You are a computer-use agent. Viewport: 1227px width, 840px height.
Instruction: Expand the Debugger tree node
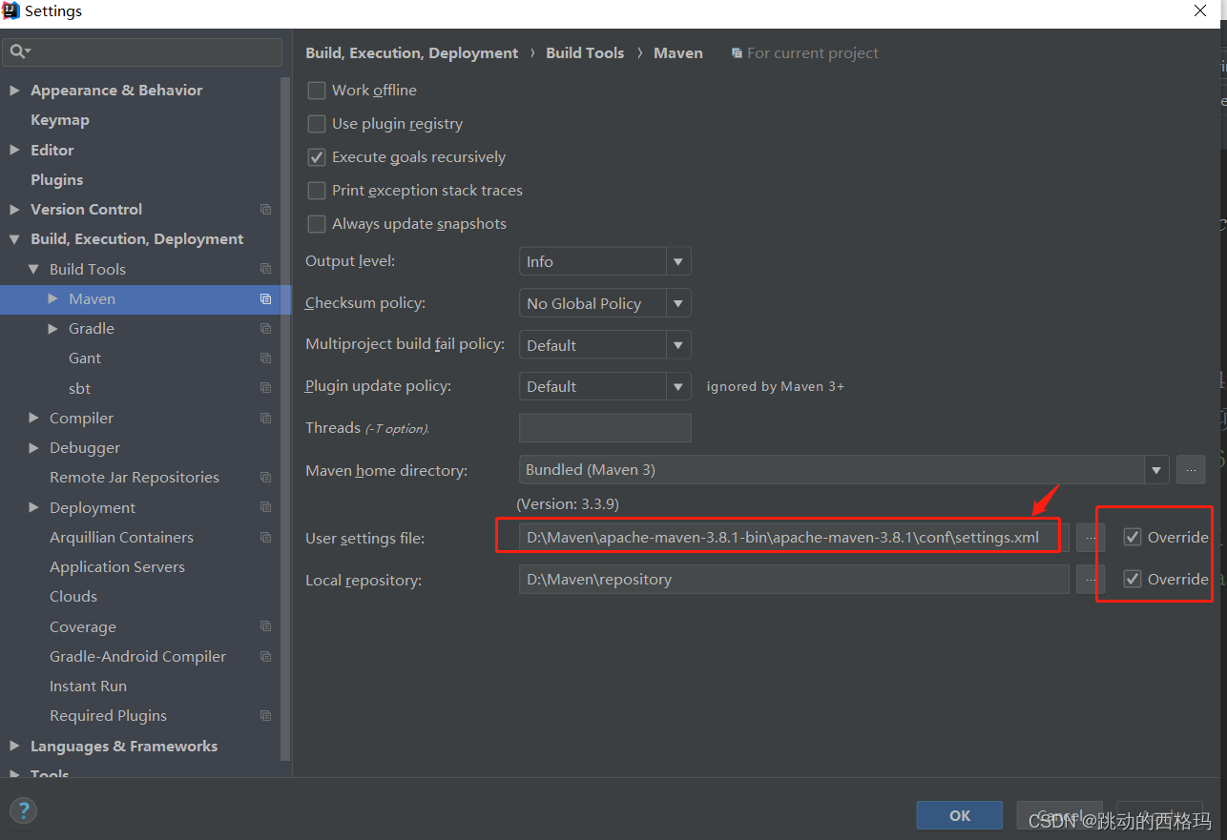point(33,448)
